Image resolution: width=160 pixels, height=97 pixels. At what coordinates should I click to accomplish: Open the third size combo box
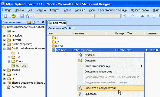107,16
